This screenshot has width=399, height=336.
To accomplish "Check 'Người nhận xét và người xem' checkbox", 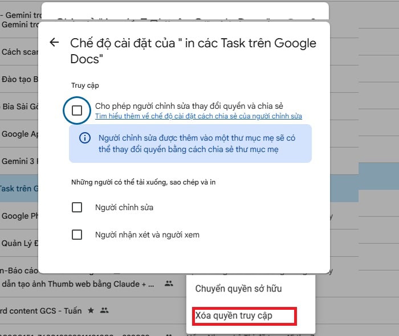I will (x=77, y=235).
